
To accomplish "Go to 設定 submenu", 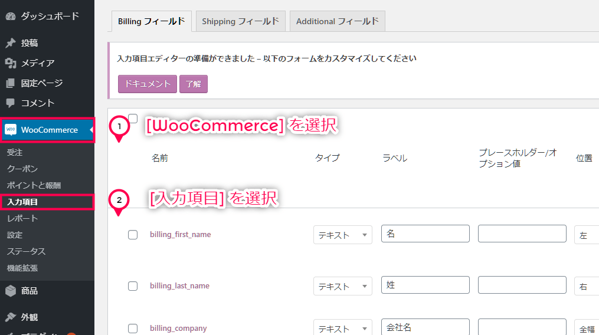I will [x=15, y=235].
